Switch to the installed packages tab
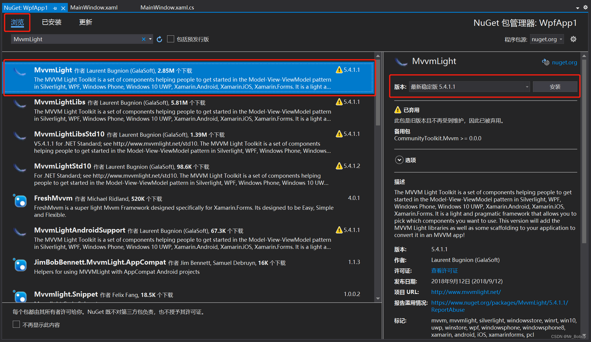 (51, 22)
